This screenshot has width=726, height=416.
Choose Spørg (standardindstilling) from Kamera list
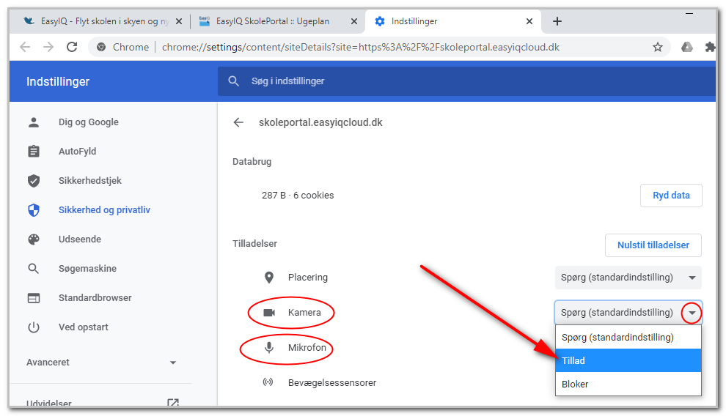(x=628, y=337)
